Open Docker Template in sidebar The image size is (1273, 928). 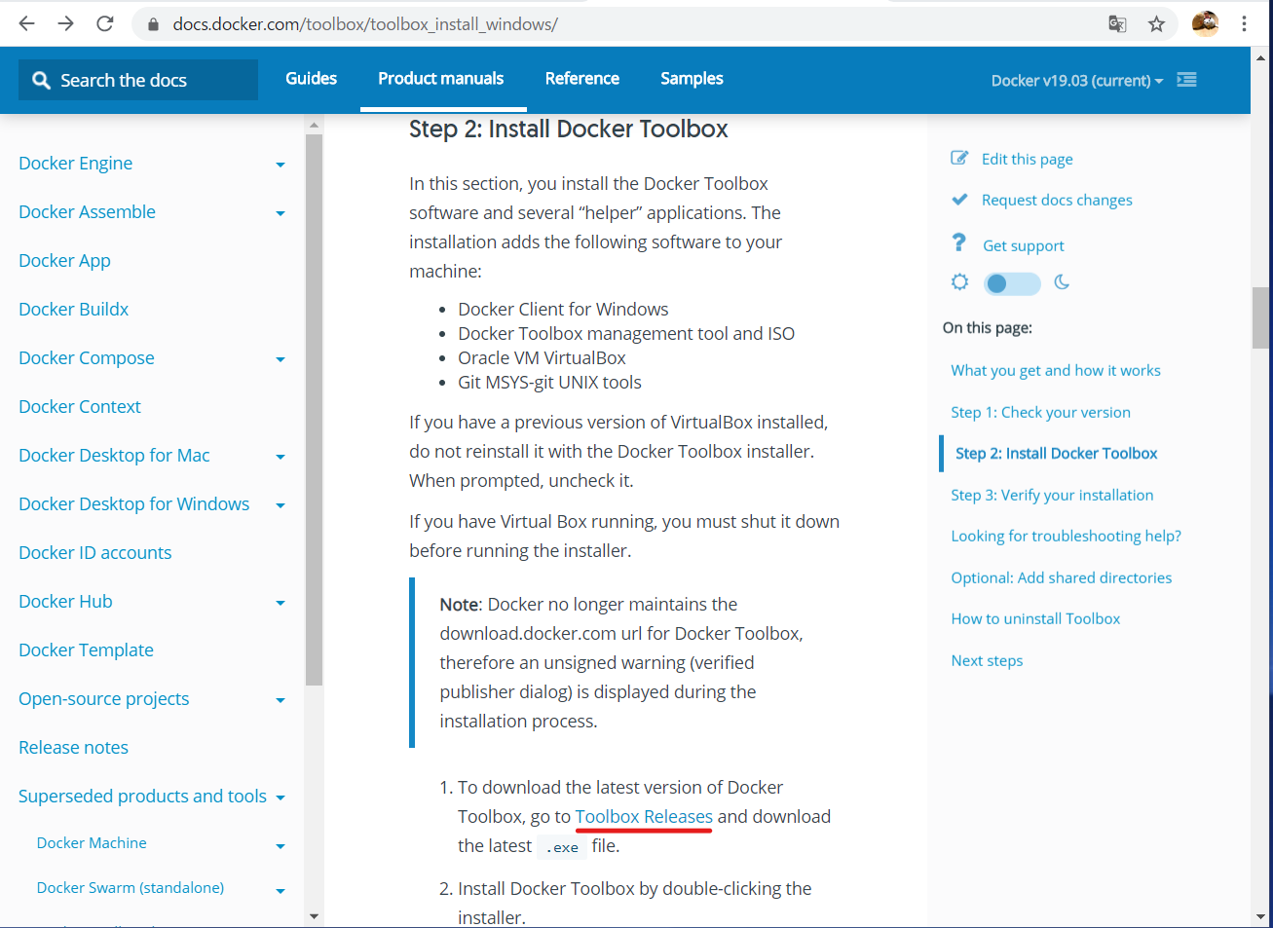(86, 650)
